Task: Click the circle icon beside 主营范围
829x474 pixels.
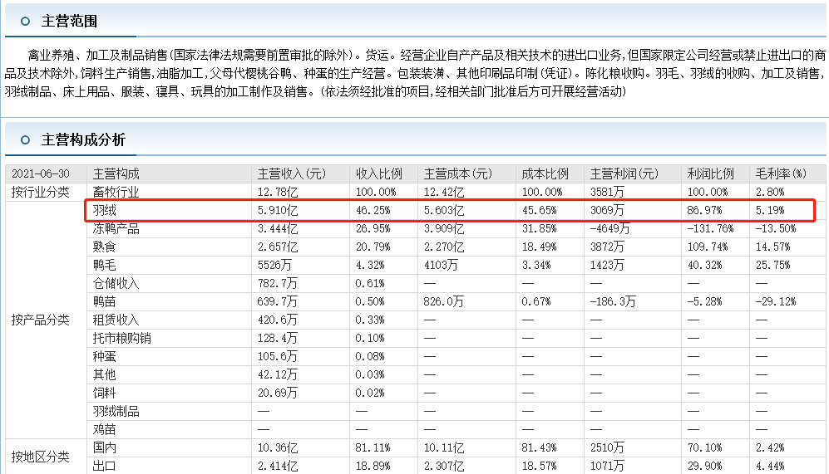Action: pos(25,22)
